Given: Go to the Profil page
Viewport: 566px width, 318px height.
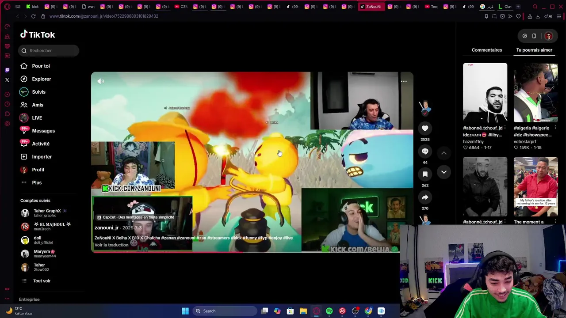Looking at the screenshot, I should tap(32, 170).
